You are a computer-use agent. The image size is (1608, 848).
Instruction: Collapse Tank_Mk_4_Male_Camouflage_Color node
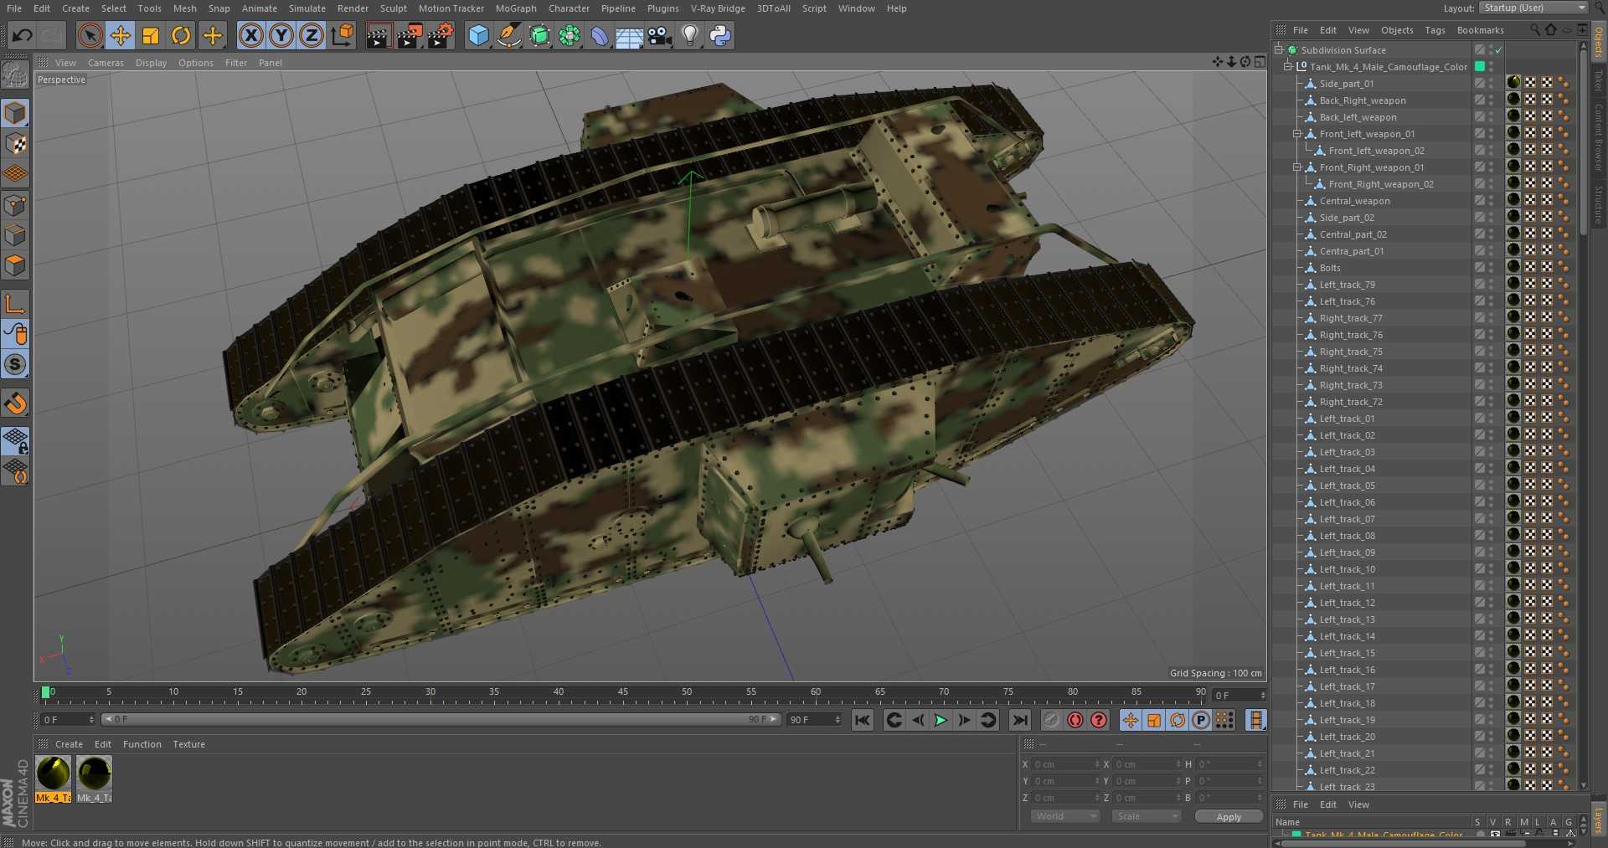tap(1288, 67)
